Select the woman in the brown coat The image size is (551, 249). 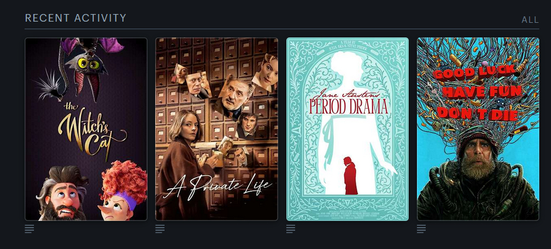tap(186, 165)
